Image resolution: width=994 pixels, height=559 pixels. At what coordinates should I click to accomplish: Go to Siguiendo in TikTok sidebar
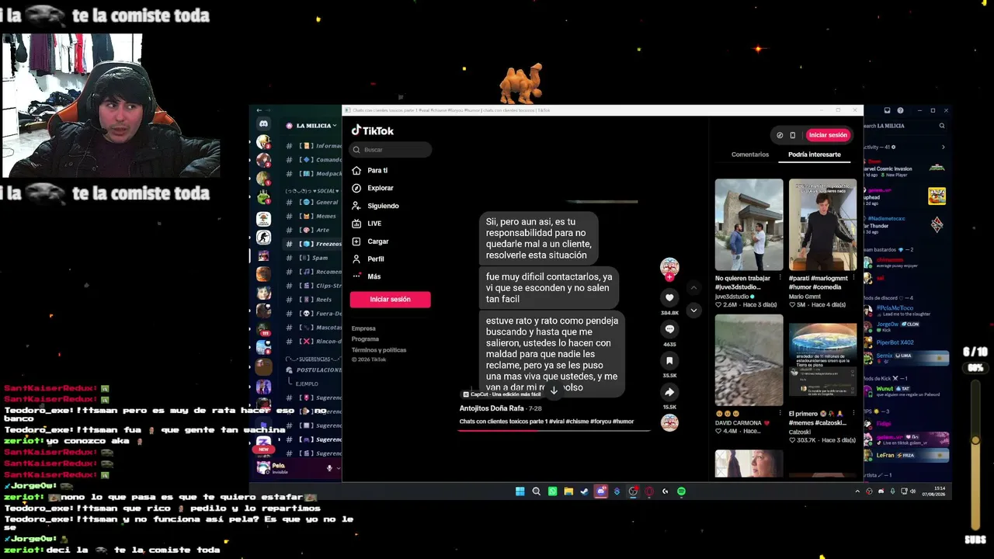[375, 206]
